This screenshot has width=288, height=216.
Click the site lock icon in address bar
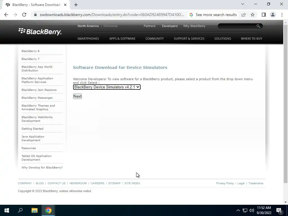pyautogui.click(x=35, y=15)
